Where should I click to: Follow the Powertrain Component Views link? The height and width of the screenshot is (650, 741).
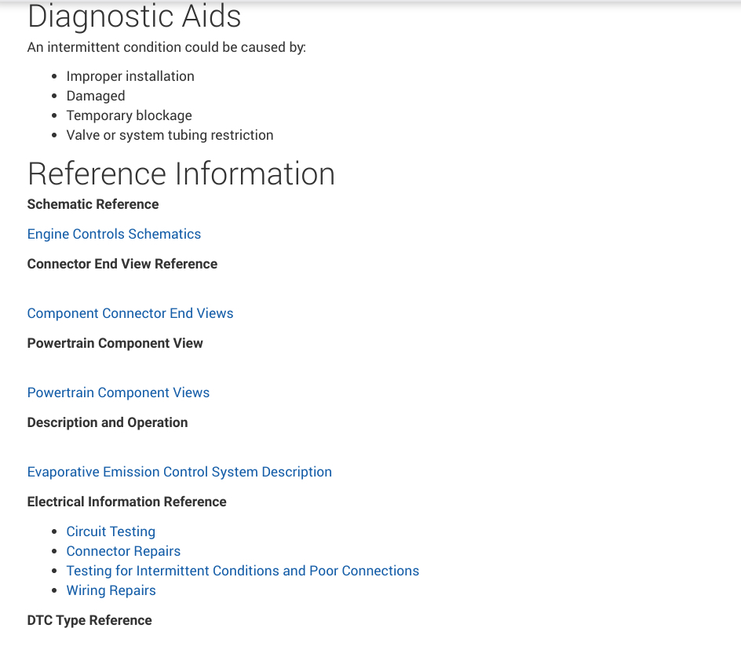click(119, 393)
